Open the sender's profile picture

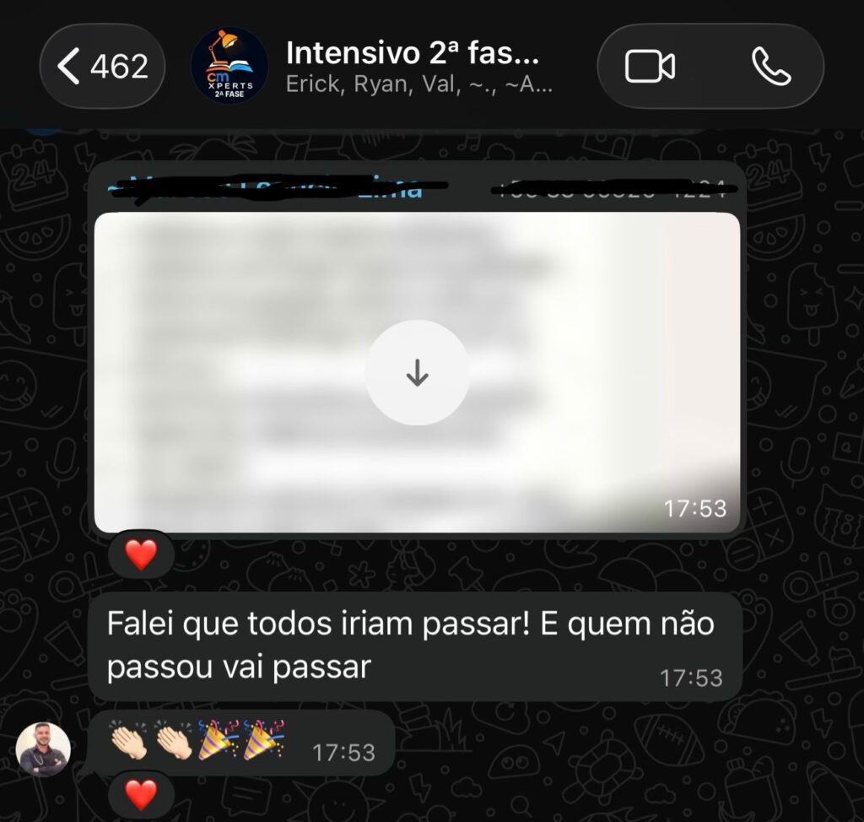[43, 749]
